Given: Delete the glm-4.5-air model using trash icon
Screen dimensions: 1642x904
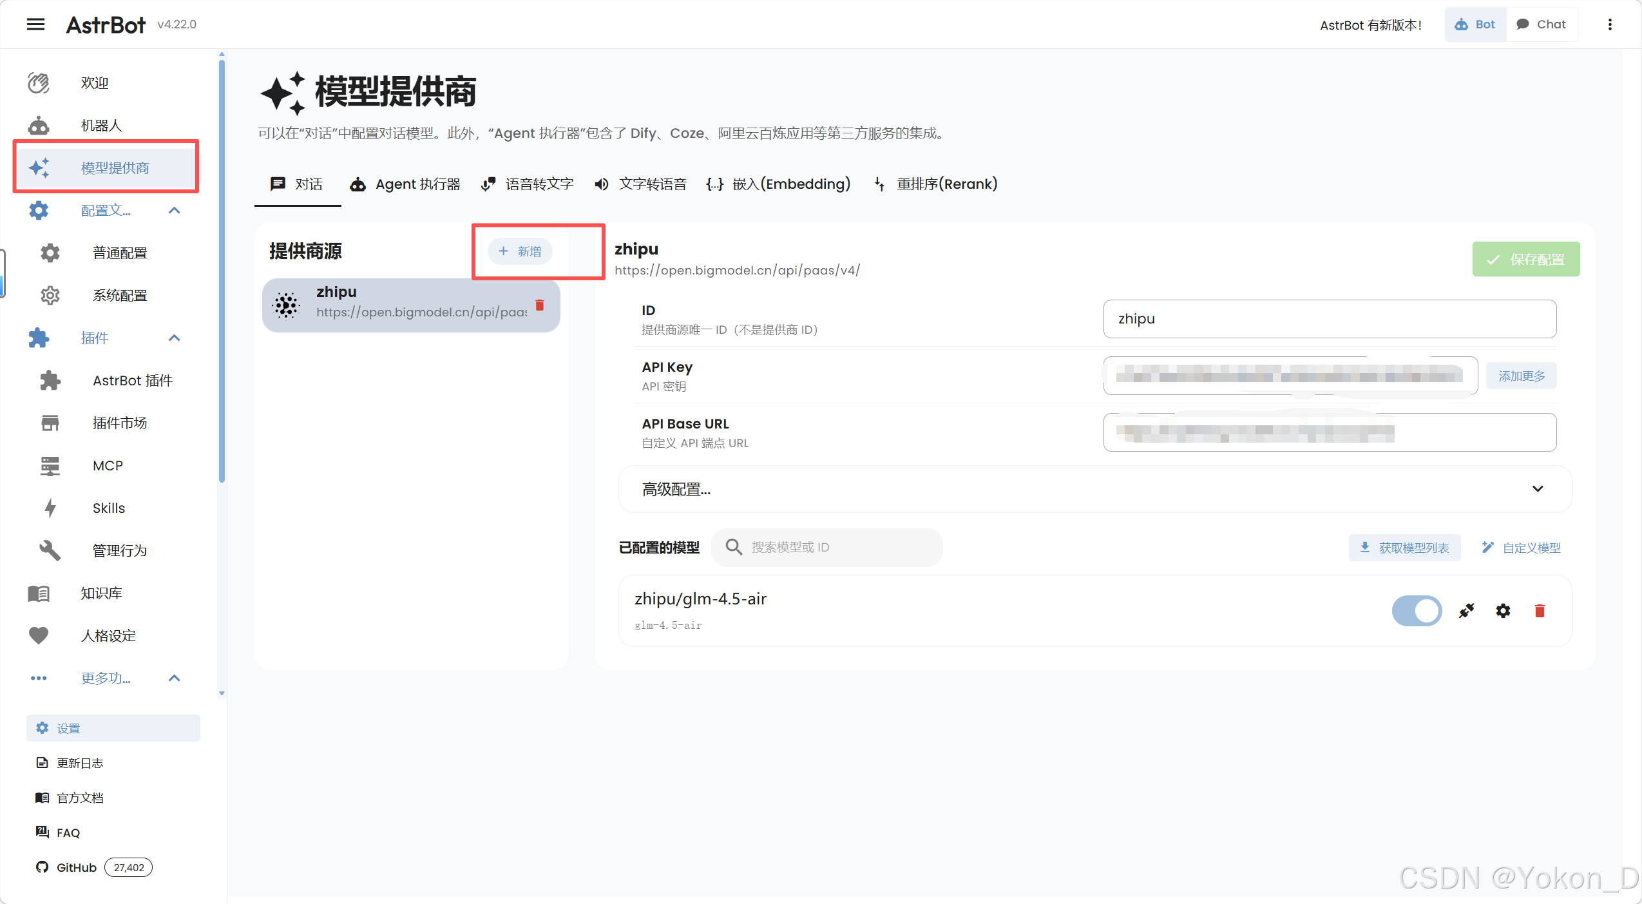Looking at the screenshot, I should tap(1540, 611).
